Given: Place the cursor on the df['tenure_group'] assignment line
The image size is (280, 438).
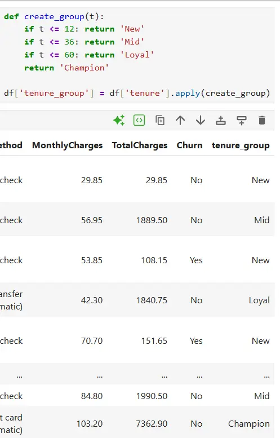Looking at the screenshot, I should 137,93.
